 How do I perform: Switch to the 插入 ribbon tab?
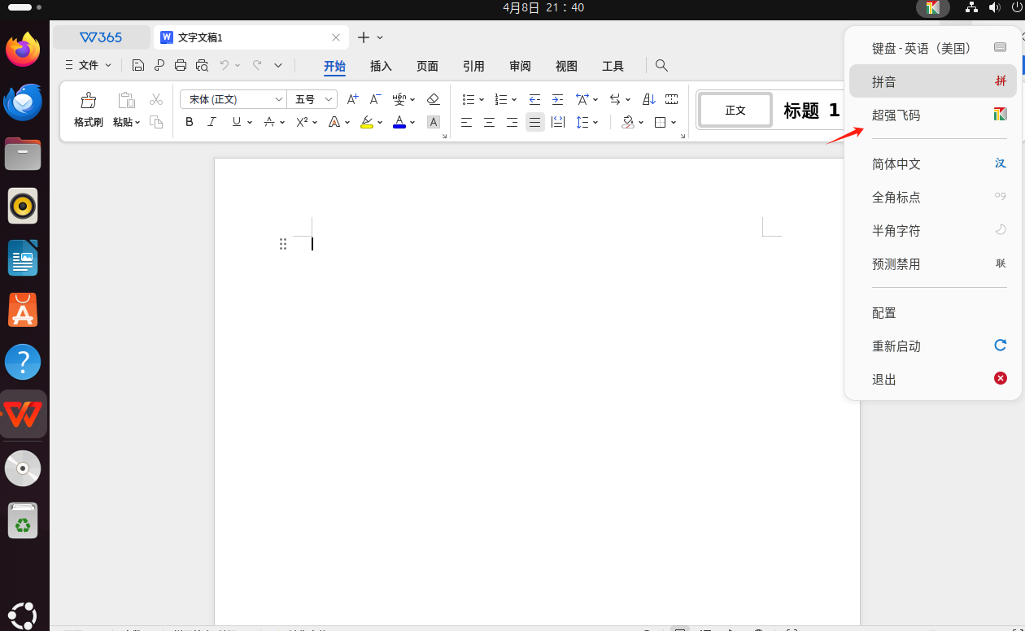[381, 66]
